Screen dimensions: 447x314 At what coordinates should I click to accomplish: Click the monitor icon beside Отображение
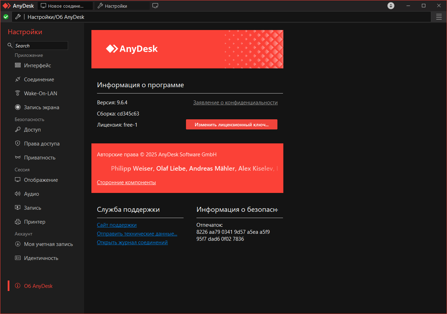(x=18, y=180)
